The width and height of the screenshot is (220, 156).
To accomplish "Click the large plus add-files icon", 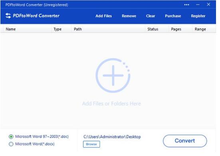I will (x=113, y=75).
